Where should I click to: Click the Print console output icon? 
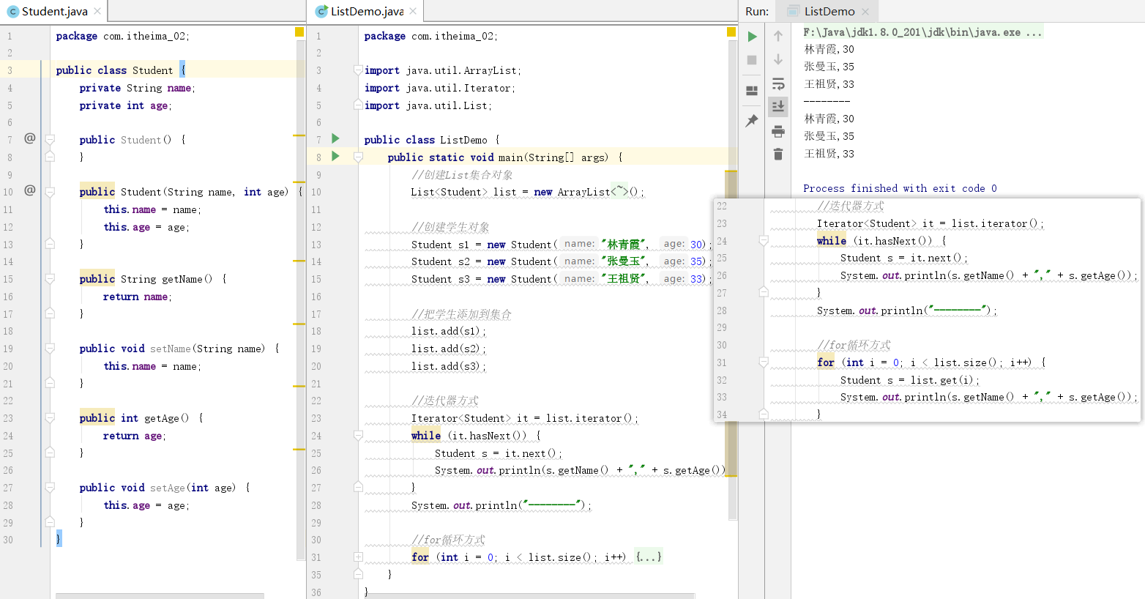[778, 132]
